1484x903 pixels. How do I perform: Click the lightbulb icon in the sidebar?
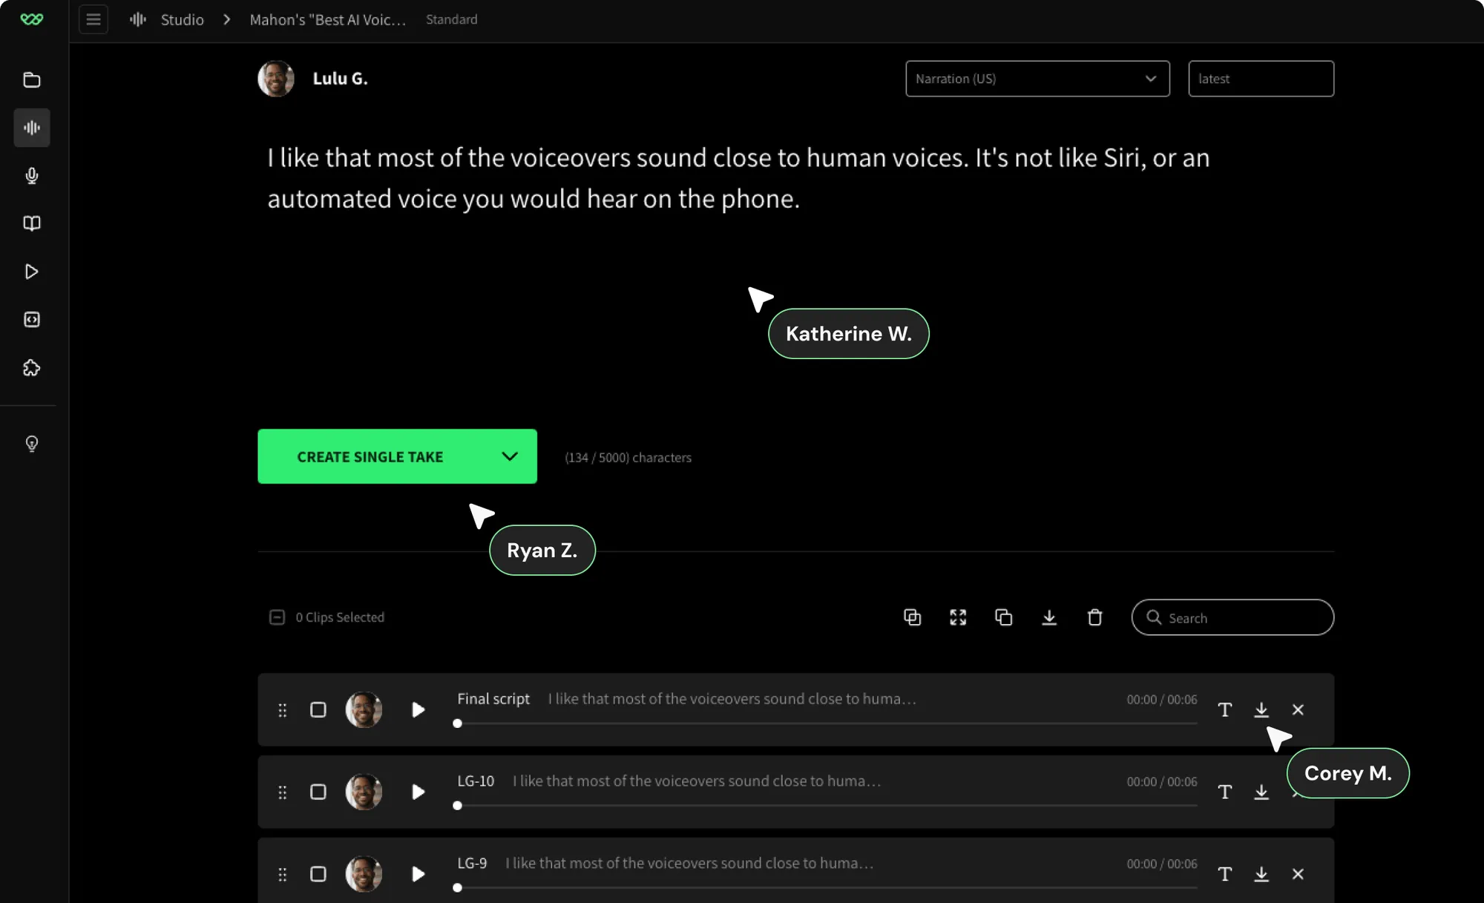31,444
